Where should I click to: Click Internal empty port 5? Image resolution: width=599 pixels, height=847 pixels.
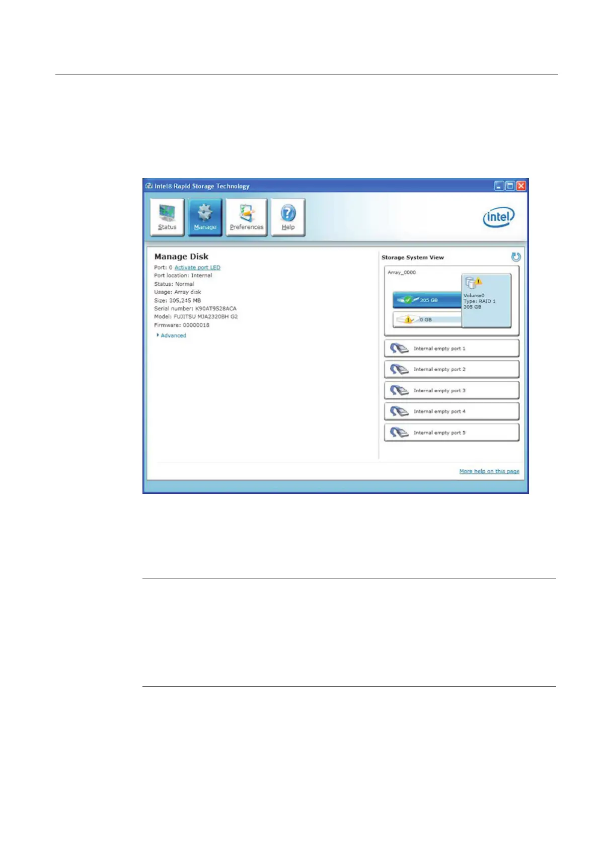pyautogui.click(x=452, y=433)
